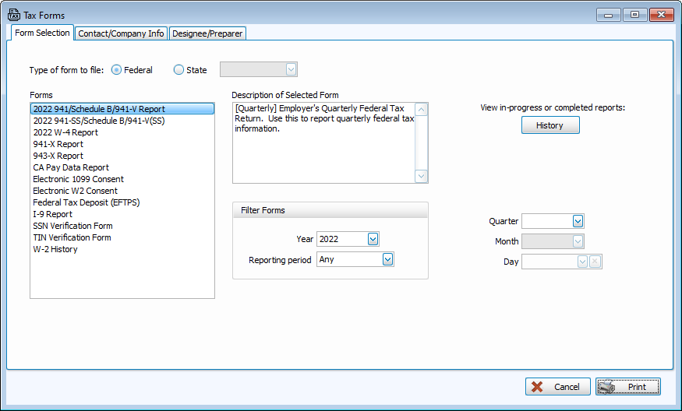Click the Print button with printer icon
The image size is (682, 411).
(x=627, y=387)
